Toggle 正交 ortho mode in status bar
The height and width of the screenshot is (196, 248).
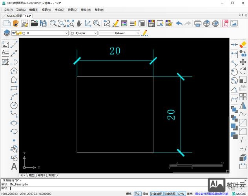point(137,194)
